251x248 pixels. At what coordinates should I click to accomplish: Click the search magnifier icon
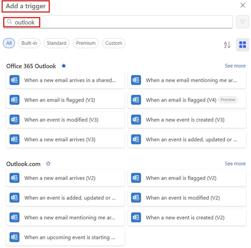[9, 22]
